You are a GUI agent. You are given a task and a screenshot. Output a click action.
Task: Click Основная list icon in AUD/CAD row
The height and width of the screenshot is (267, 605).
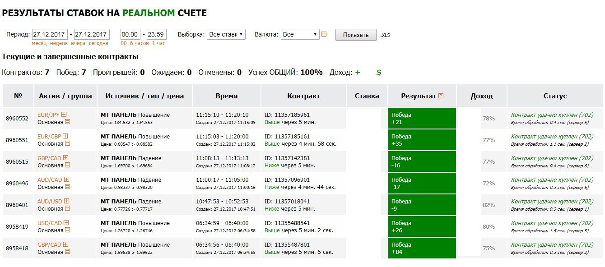pos(68,187)
